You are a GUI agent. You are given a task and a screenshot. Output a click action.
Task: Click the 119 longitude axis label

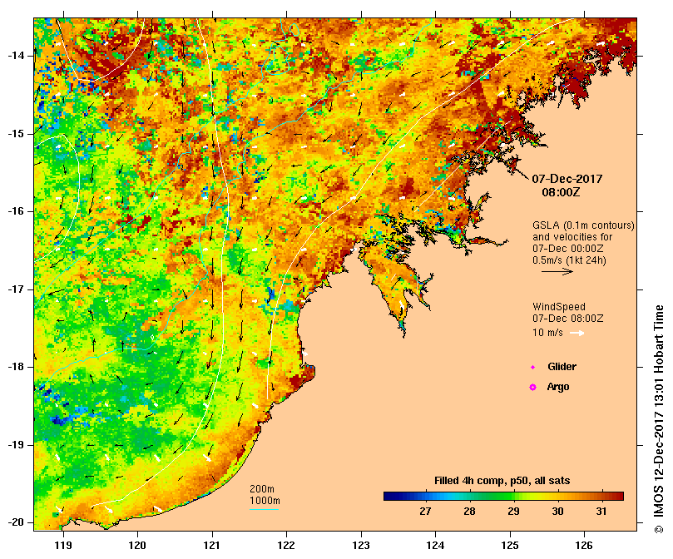tap(63, 546)
